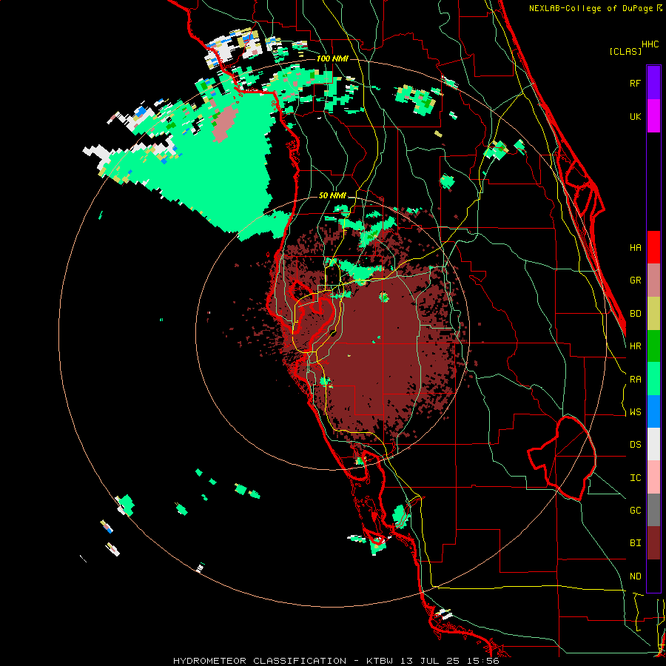The height and width of the screenshot is (666, 666).
Task: Click the ND black legend swatch
Action: pyautogui.click(x=653, y=576)
